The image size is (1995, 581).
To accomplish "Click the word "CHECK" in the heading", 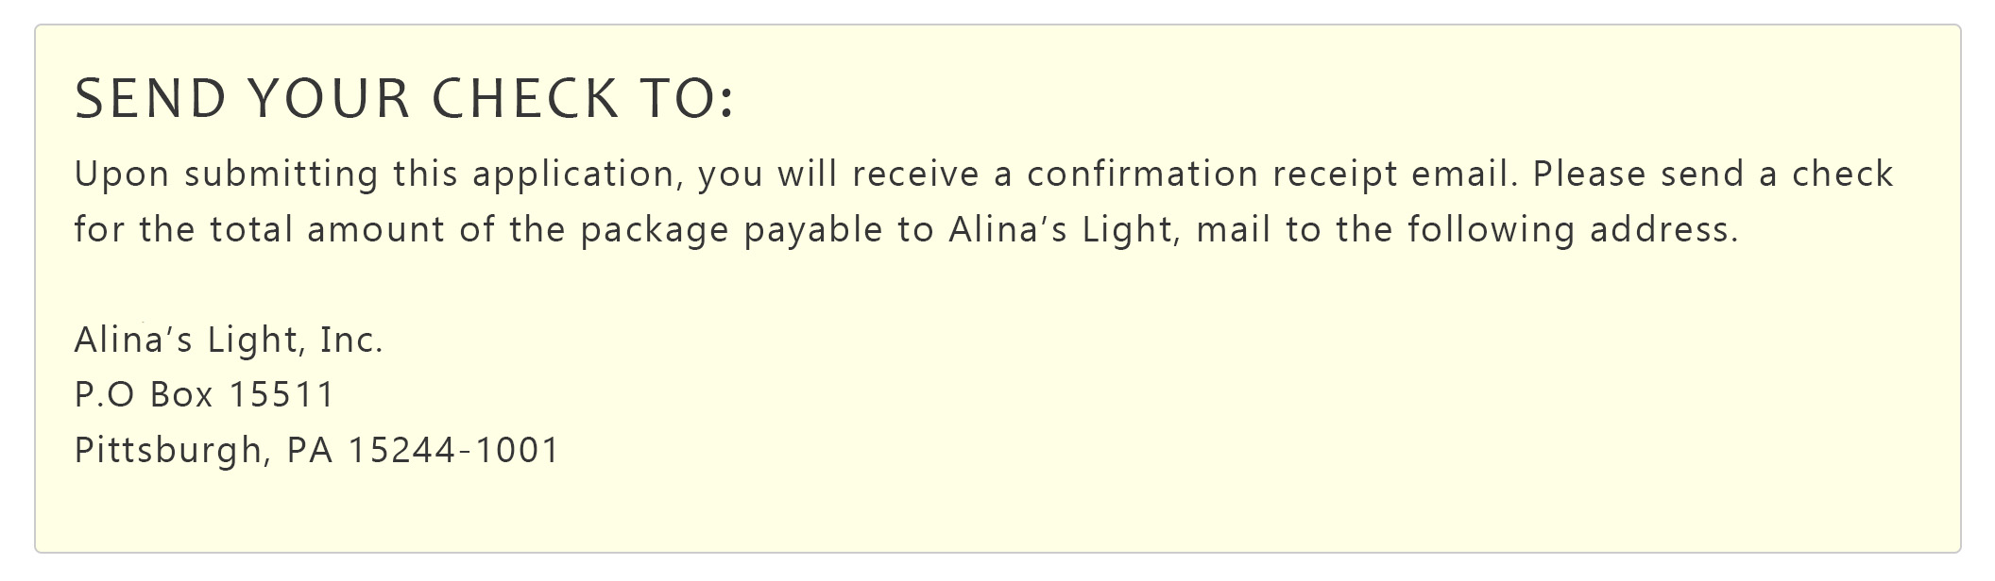I will [525, 98].
